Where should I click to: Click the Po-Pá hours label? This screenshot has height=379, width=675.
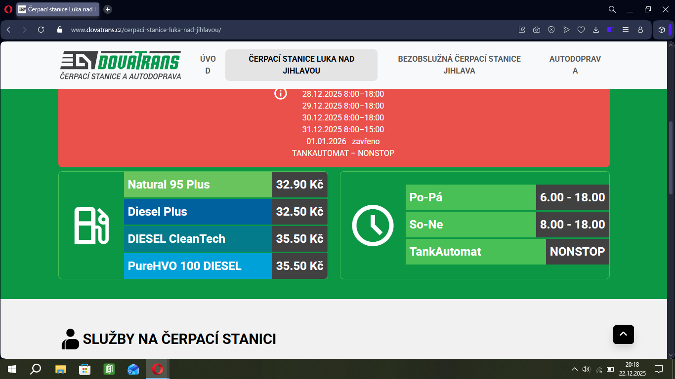click(x=426, y=197)
